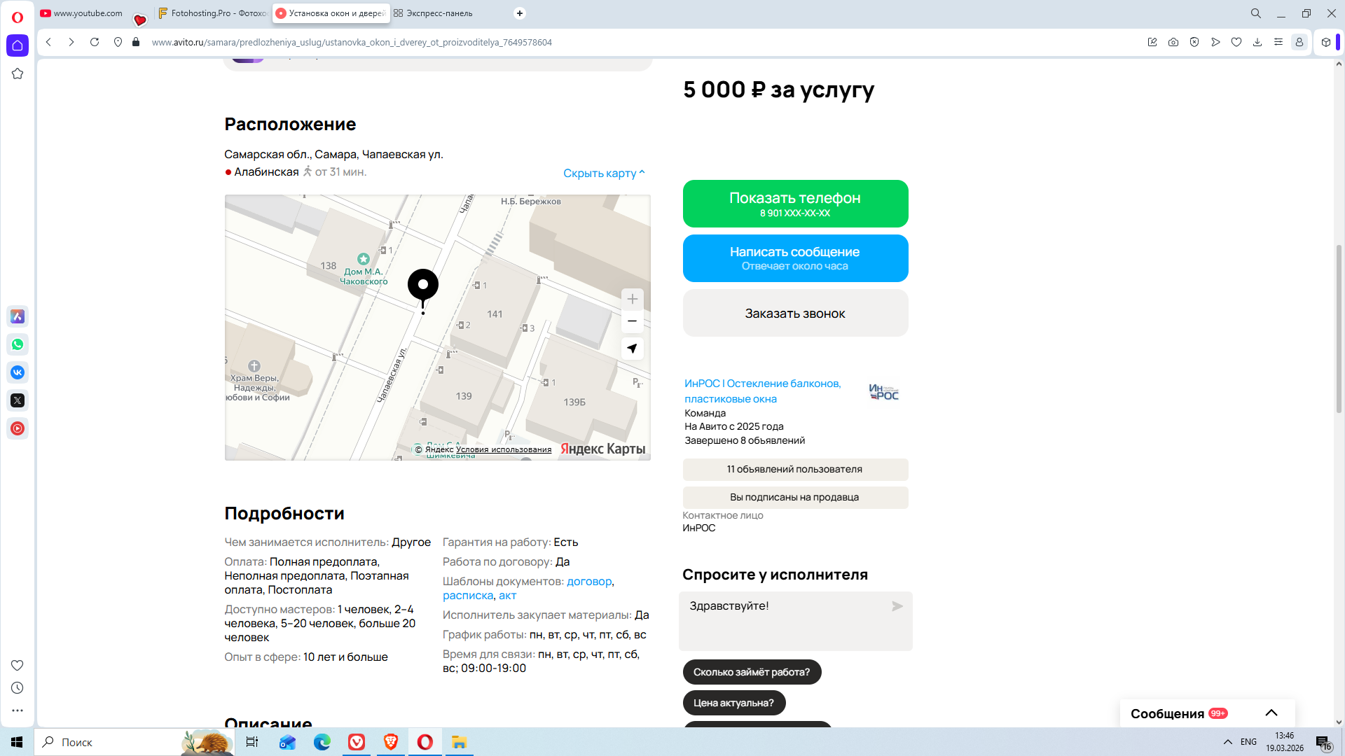Open the договор template link
1345x756 pixels.
(589, 581)
